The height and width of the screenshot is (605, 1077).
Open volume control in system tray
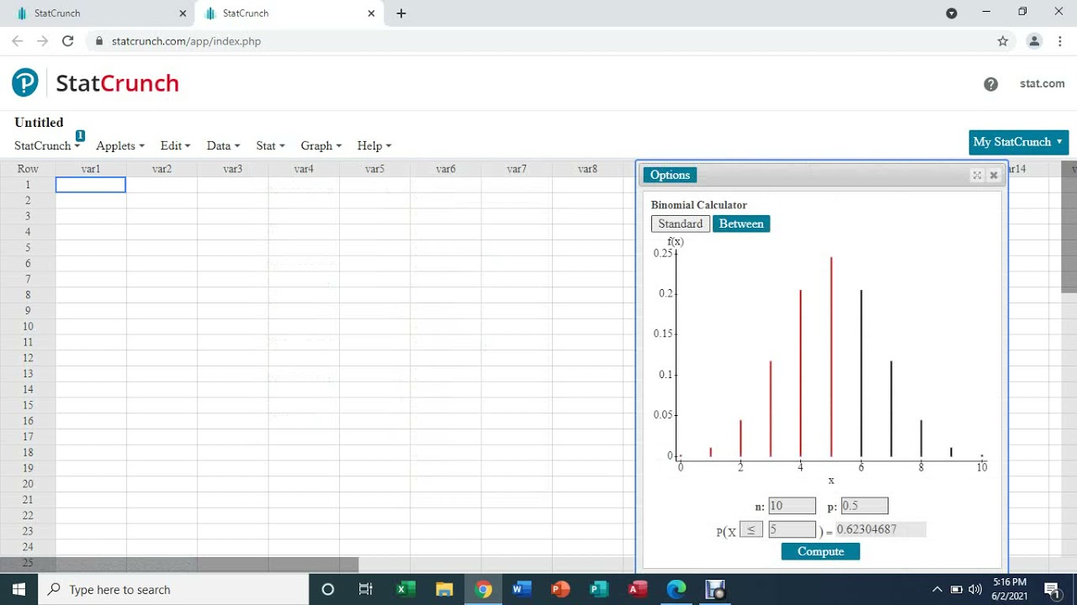click(x=975, y=589)
